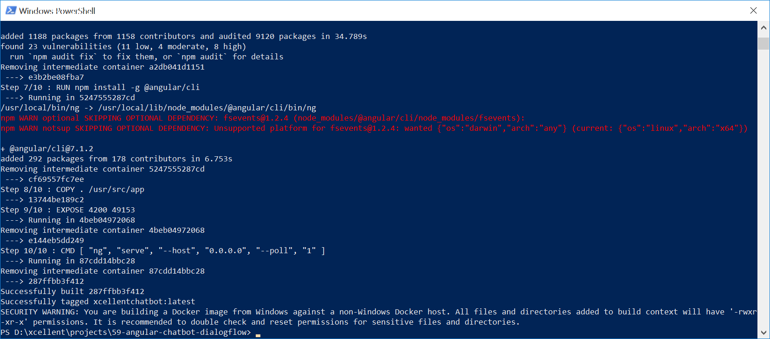Click the '+ @angular/cli@7.1.2' line
This screenshot has height=339, width=770.
point(47,149)
